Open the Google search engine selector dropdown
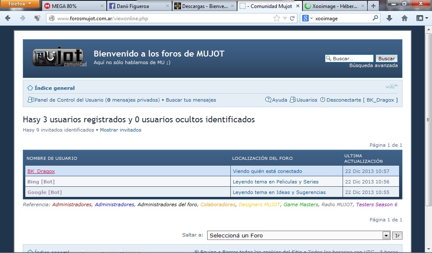The width and height of the screenshot is (432, 253). click(x=308, y=18)
